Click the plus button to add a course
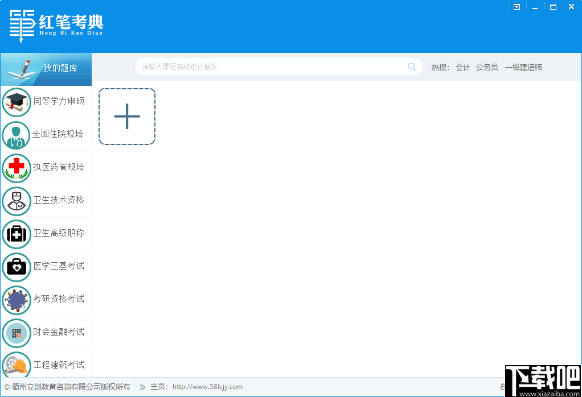 coord(126,116)
